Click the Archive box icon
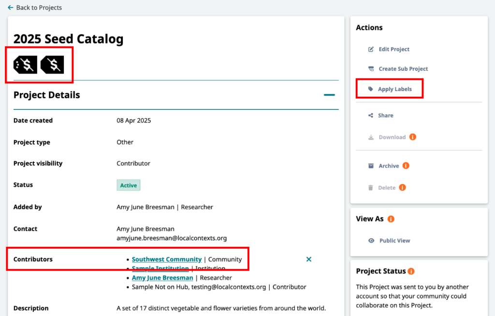495x316 pixels. point(371,166)
